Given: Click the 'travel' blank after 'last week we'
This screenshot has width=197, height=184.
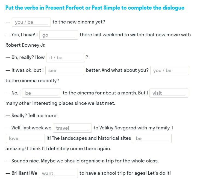Looking at the screenshot, I should point(72,128).
